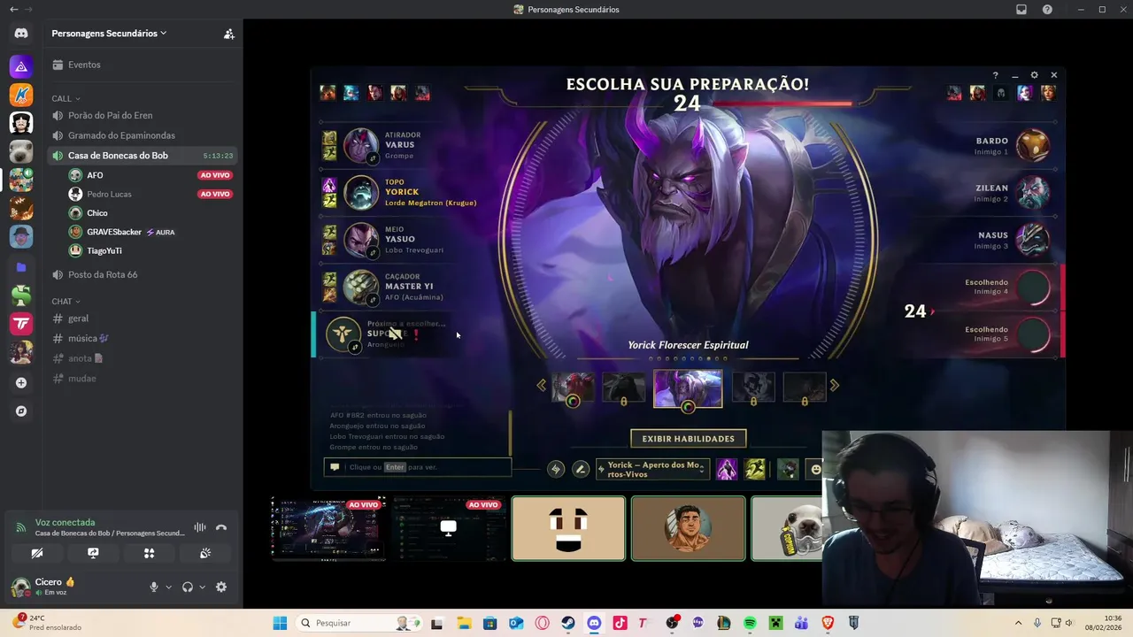Click the add a server plus icon

(21, 383)
